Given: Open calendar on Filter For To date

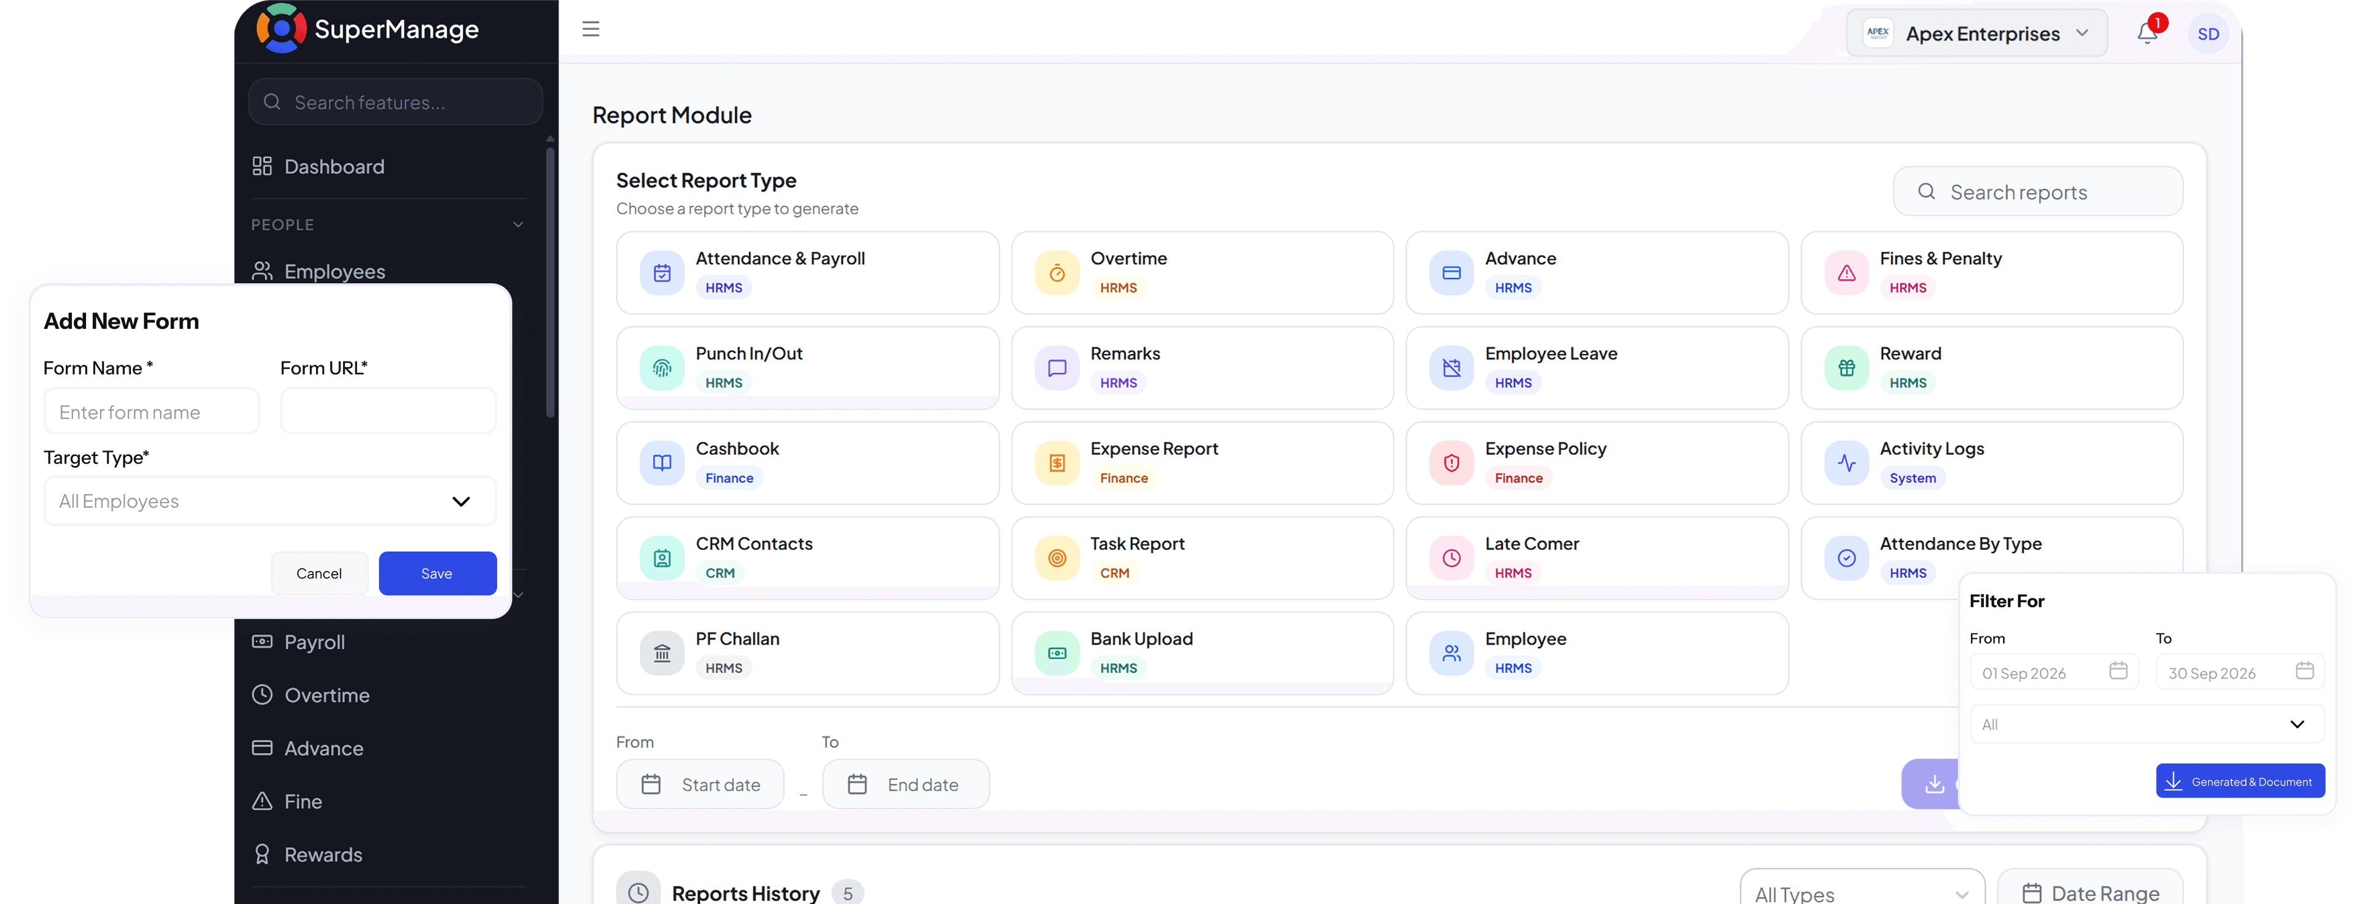Looking at the screenshot, I should (x=2304, y=671).
